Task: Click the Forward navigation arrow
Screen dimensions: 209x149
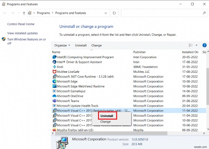Action: 13,13
